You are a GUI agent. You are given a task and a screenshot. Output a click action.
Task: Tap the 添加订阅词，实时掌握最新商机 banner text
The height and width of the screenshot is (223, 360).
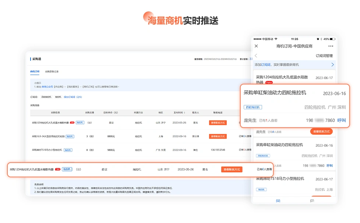pos(277,65)
